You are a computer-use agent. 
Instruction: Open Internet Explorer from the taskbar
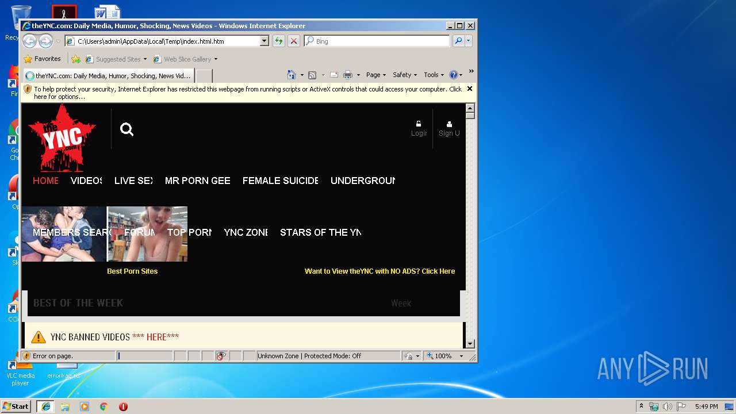45,407
